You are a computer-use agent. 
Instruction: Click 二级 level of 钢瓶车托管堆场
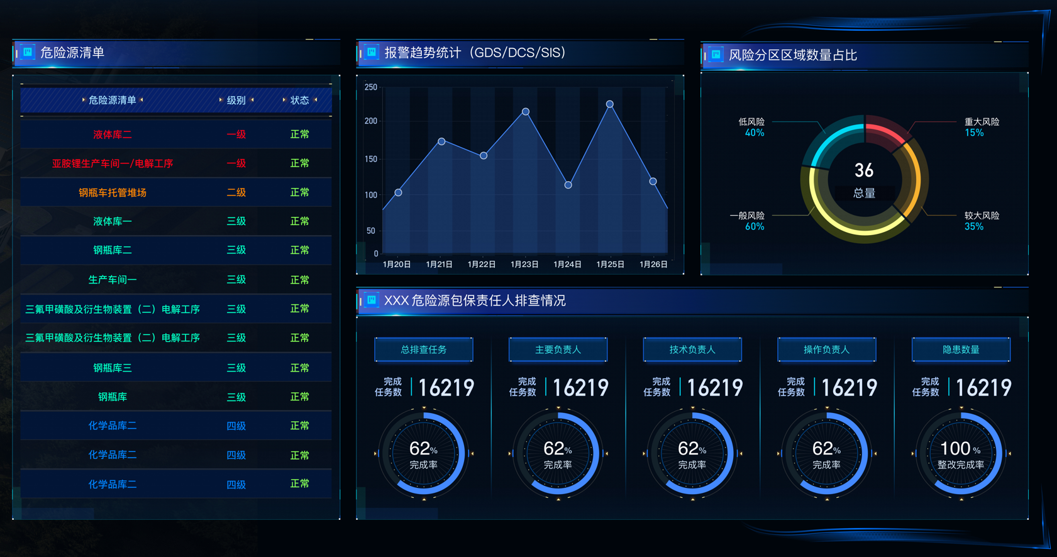coord(236,192)
